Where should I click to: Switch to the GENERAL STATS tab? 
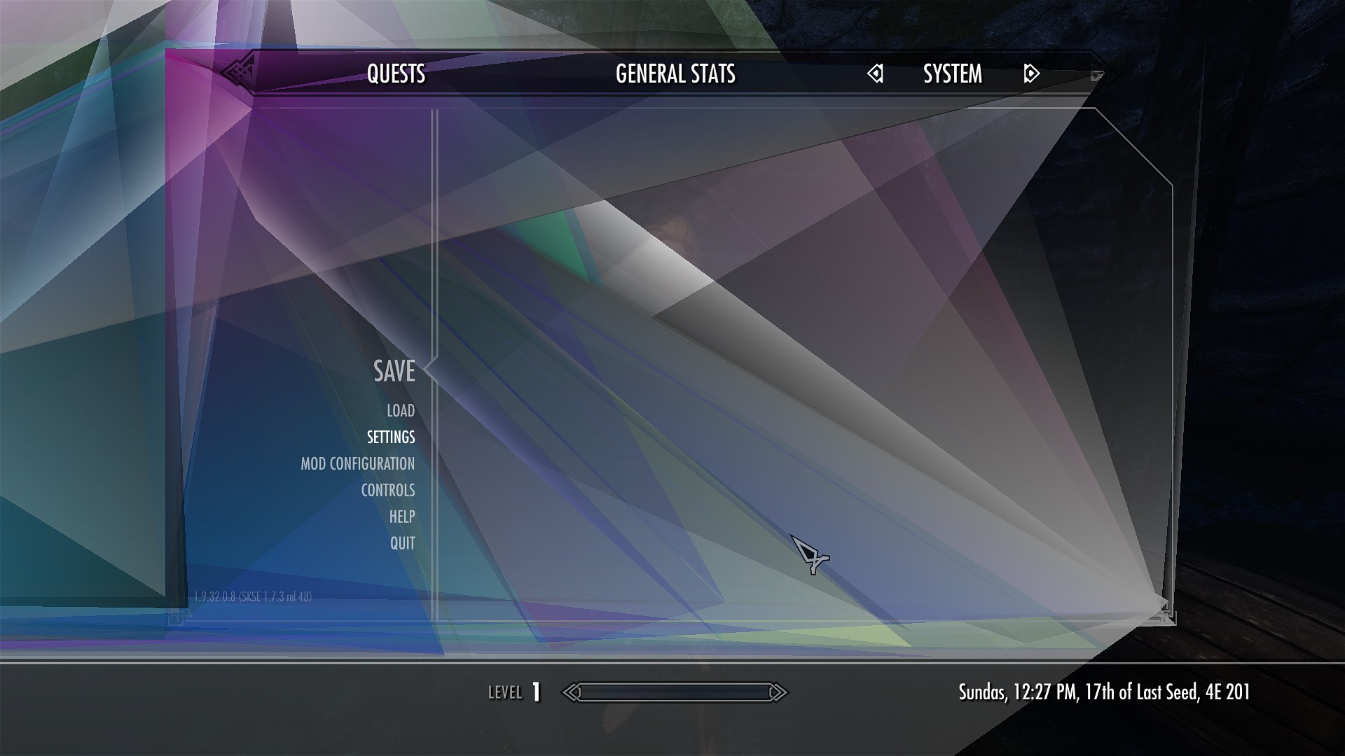pos(675,73)
